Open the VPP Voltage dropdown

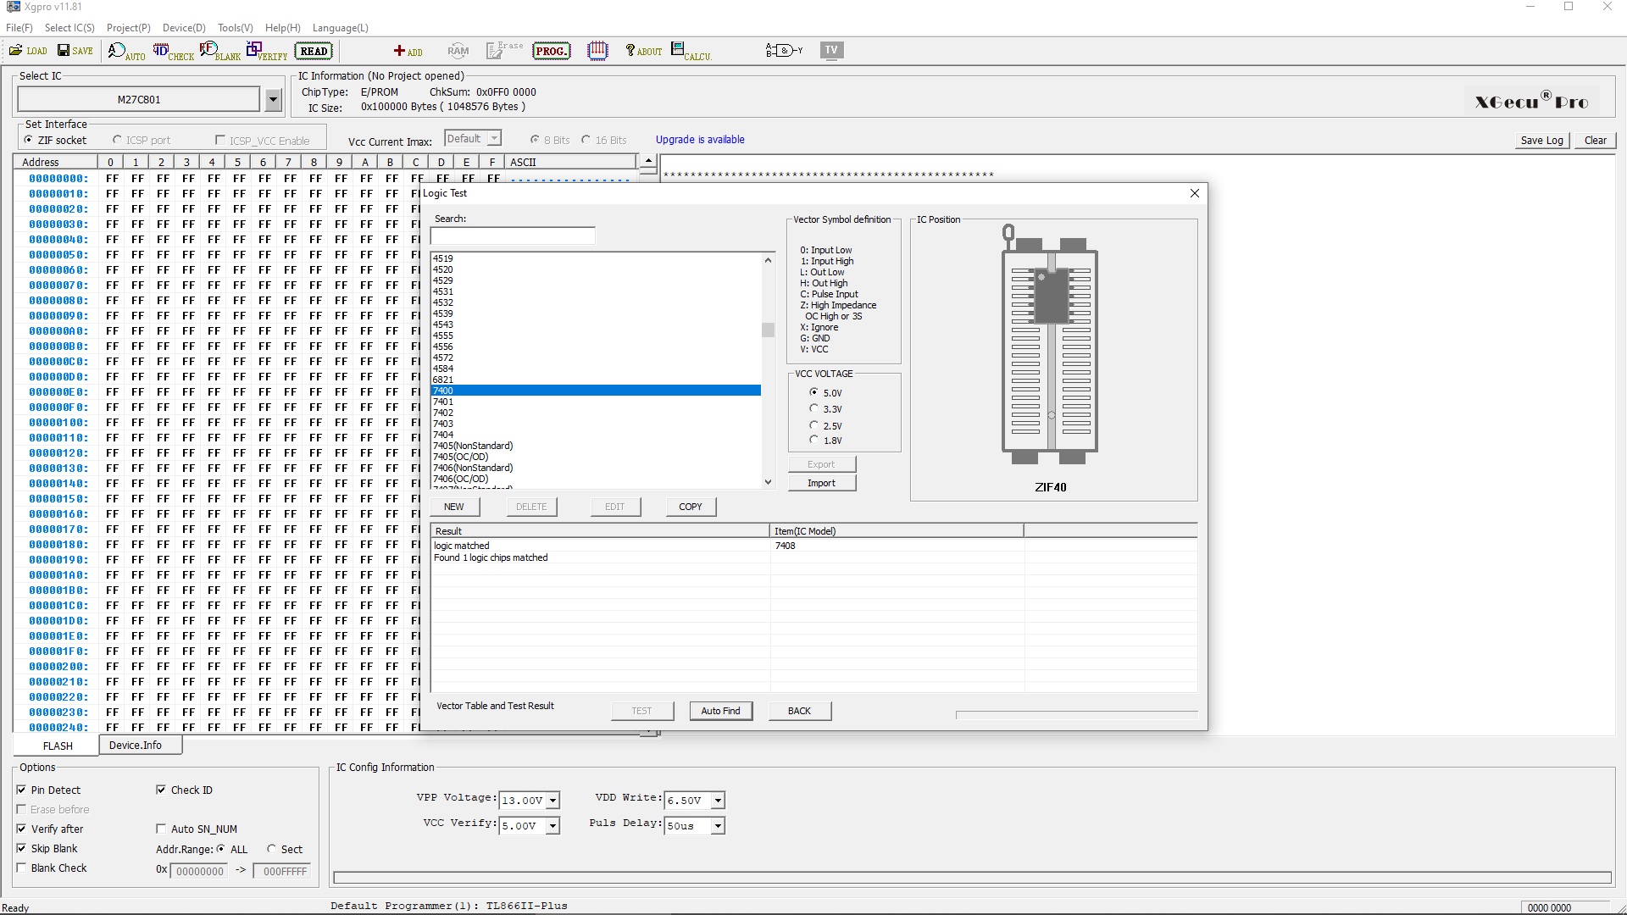(x=553, y=801)
